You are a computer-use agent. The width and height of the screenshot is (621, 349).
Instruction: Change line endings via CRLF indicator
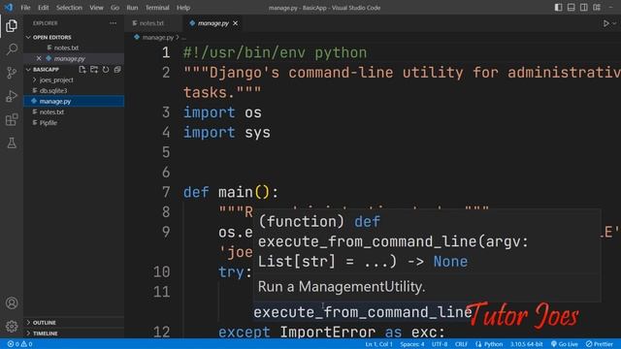click(461, 344)
